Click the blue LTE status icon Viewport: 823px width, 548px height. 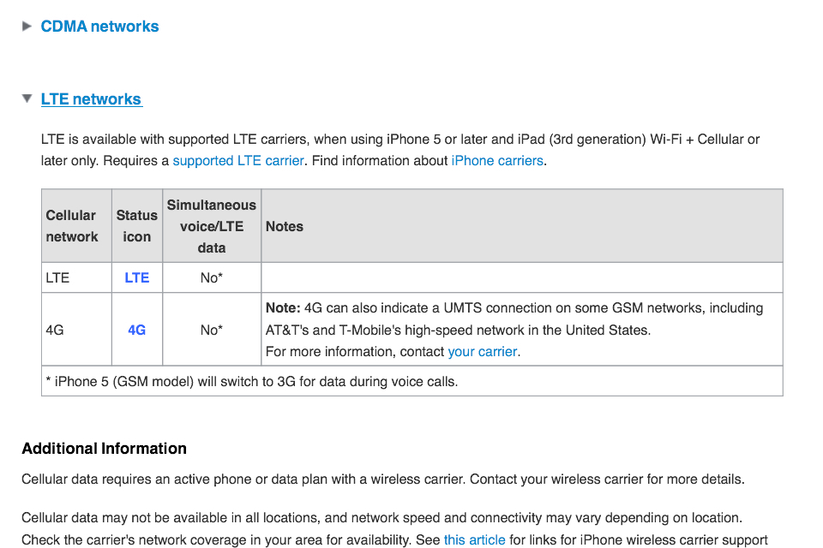[137, 277]
